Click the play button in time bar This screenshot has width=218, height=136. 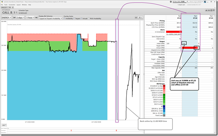[187, 2]
